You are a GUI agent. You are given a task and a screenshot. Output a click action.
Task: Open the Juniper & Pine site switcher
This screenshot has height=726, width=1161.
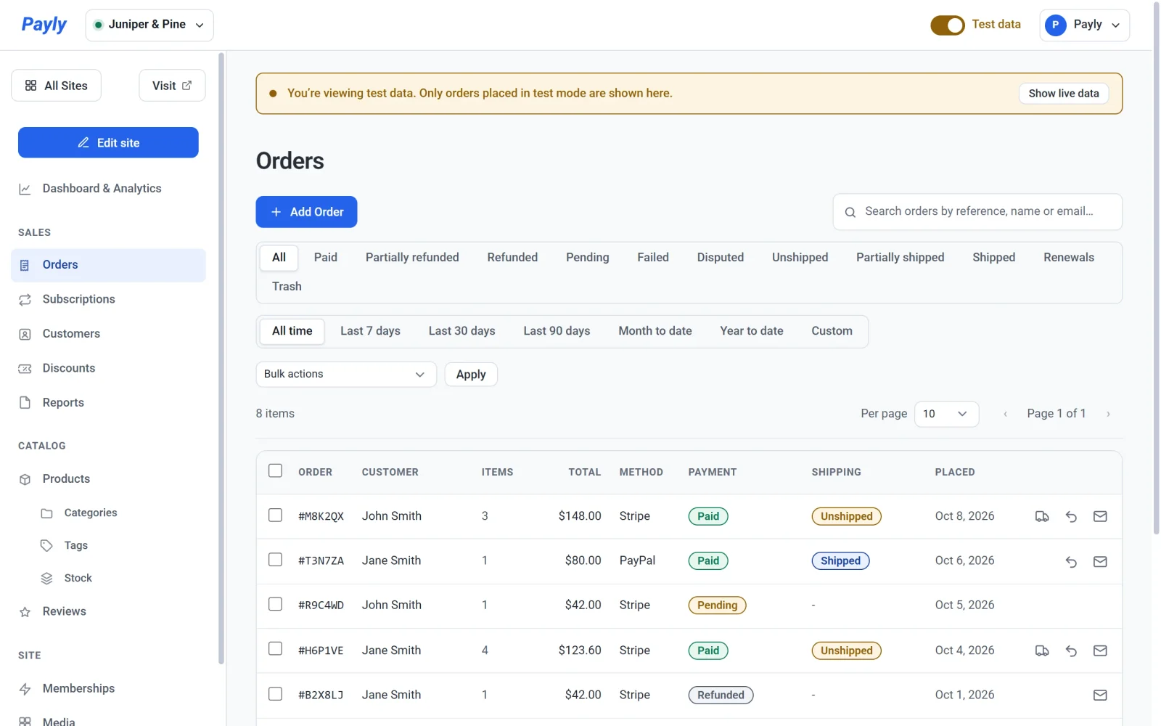(149, 25)
